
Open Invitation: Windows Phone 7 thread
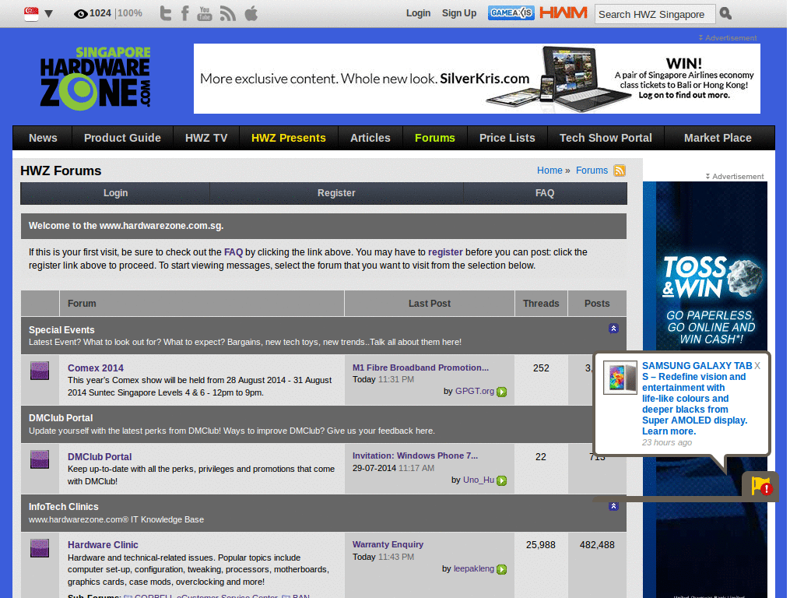coord(416,456)
